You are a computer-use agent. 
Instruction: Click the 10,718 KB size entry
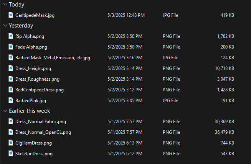[x=225, y=68]
